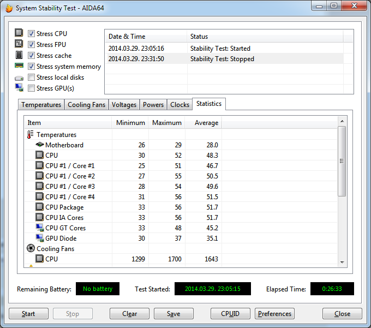Uncheck the Stress system memory checkbox
The height and width of the screenshot is (328, 371).
point(31,66)
